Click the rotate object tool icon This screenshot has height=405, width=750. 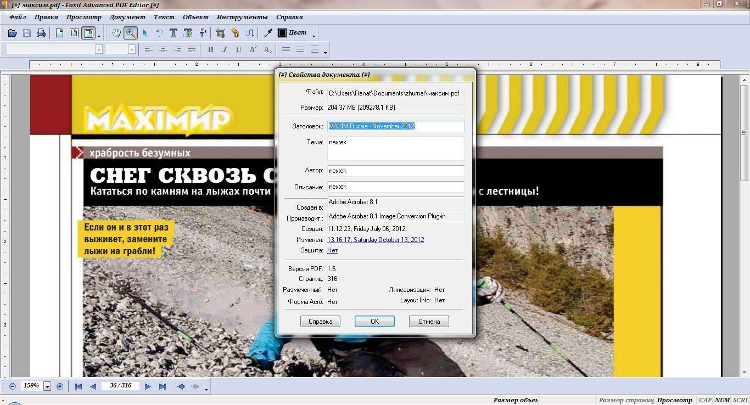pos(159,33)
